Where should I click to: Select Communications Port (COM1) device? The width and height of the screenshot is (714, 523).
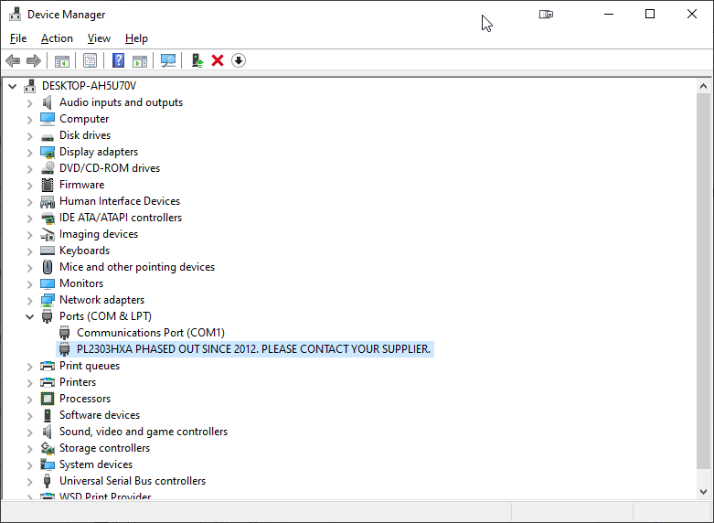coord(151,333)
